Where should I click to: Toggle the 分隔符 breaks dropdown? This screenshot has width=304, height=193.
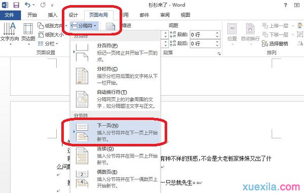84,25
